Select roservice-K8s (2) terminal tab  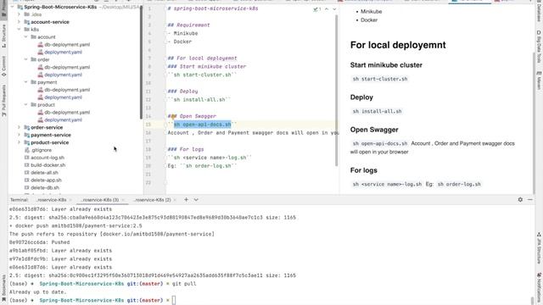[x=152, y=200]
